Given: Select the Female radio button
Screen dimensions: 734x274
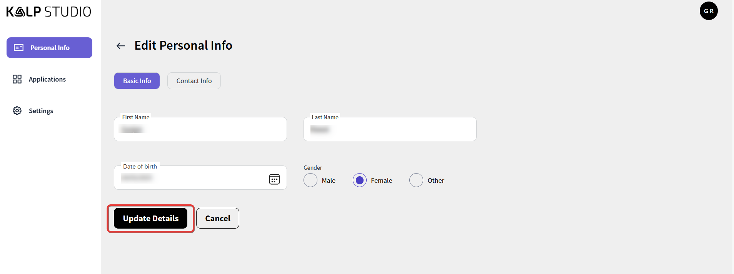Looking at the screenshot, I should pyautogui.click(x=359, y=180).
